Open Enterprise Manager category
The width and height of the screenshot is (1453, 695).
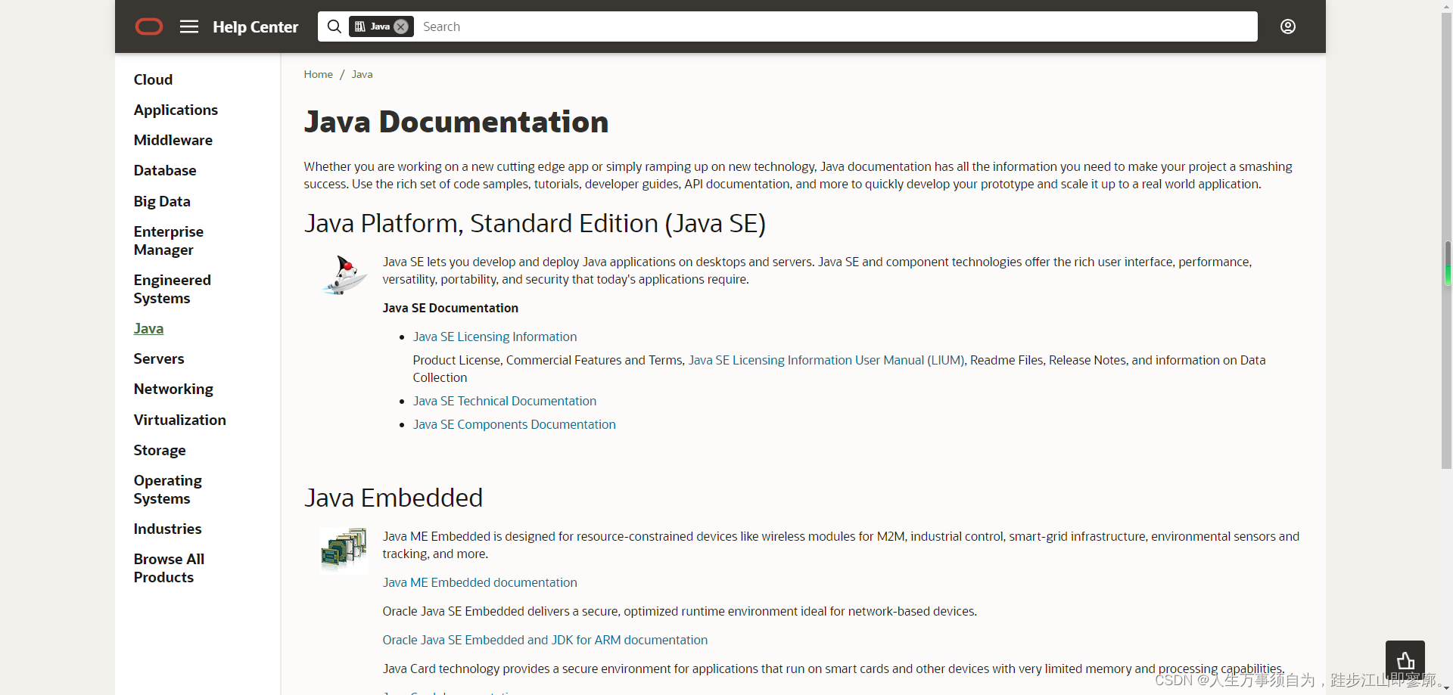point(169,240)
